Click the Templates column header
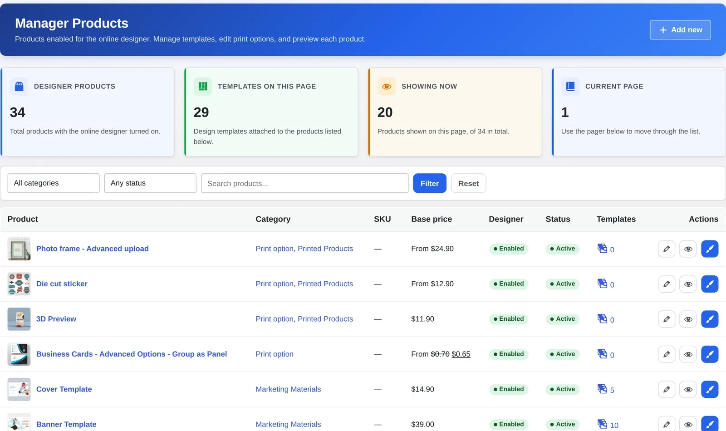Viewport: 726px width, 431px height. (x=616, y=219)
